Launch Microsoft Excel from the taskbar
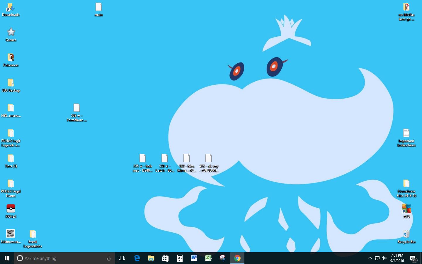422x264 pixels. [x=208, y=258]
